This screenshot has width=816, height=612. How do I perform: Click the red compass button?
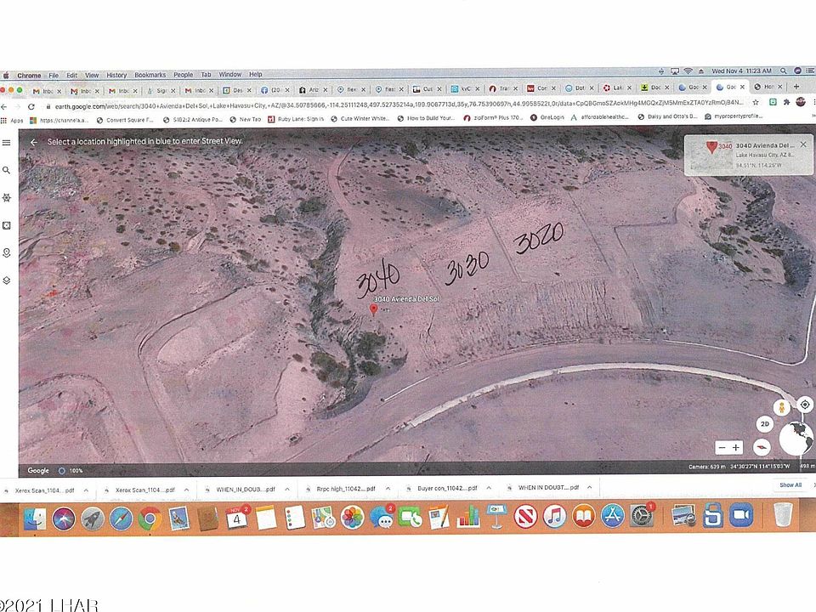tap(762, 447)
